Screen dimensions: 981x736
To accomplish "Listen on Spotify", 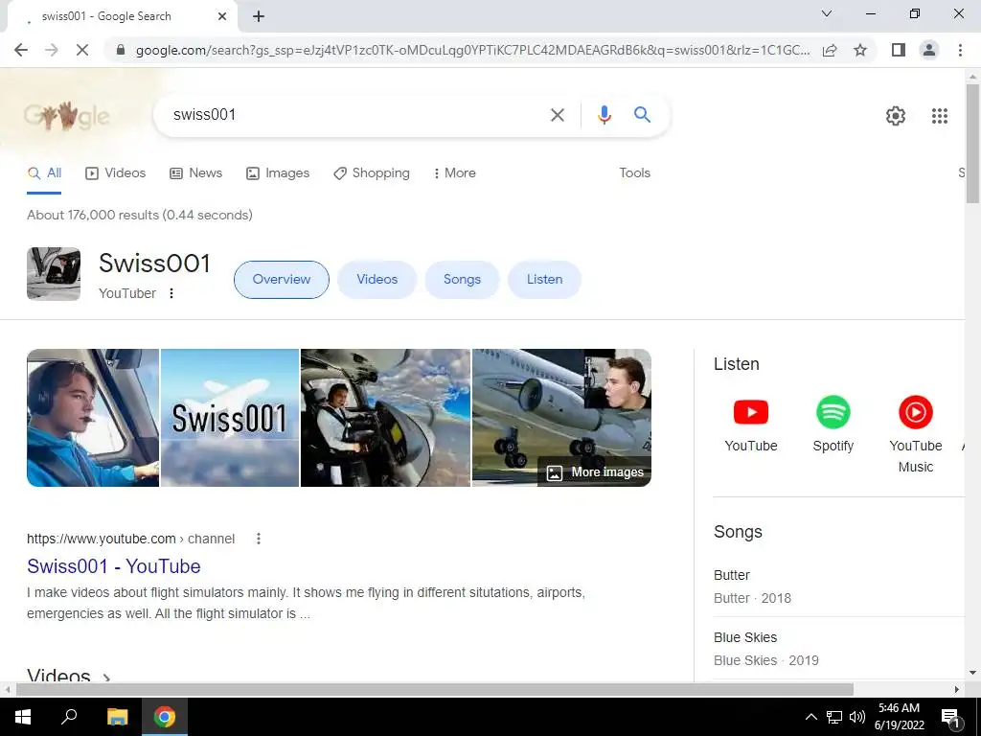I will point(833,425).
